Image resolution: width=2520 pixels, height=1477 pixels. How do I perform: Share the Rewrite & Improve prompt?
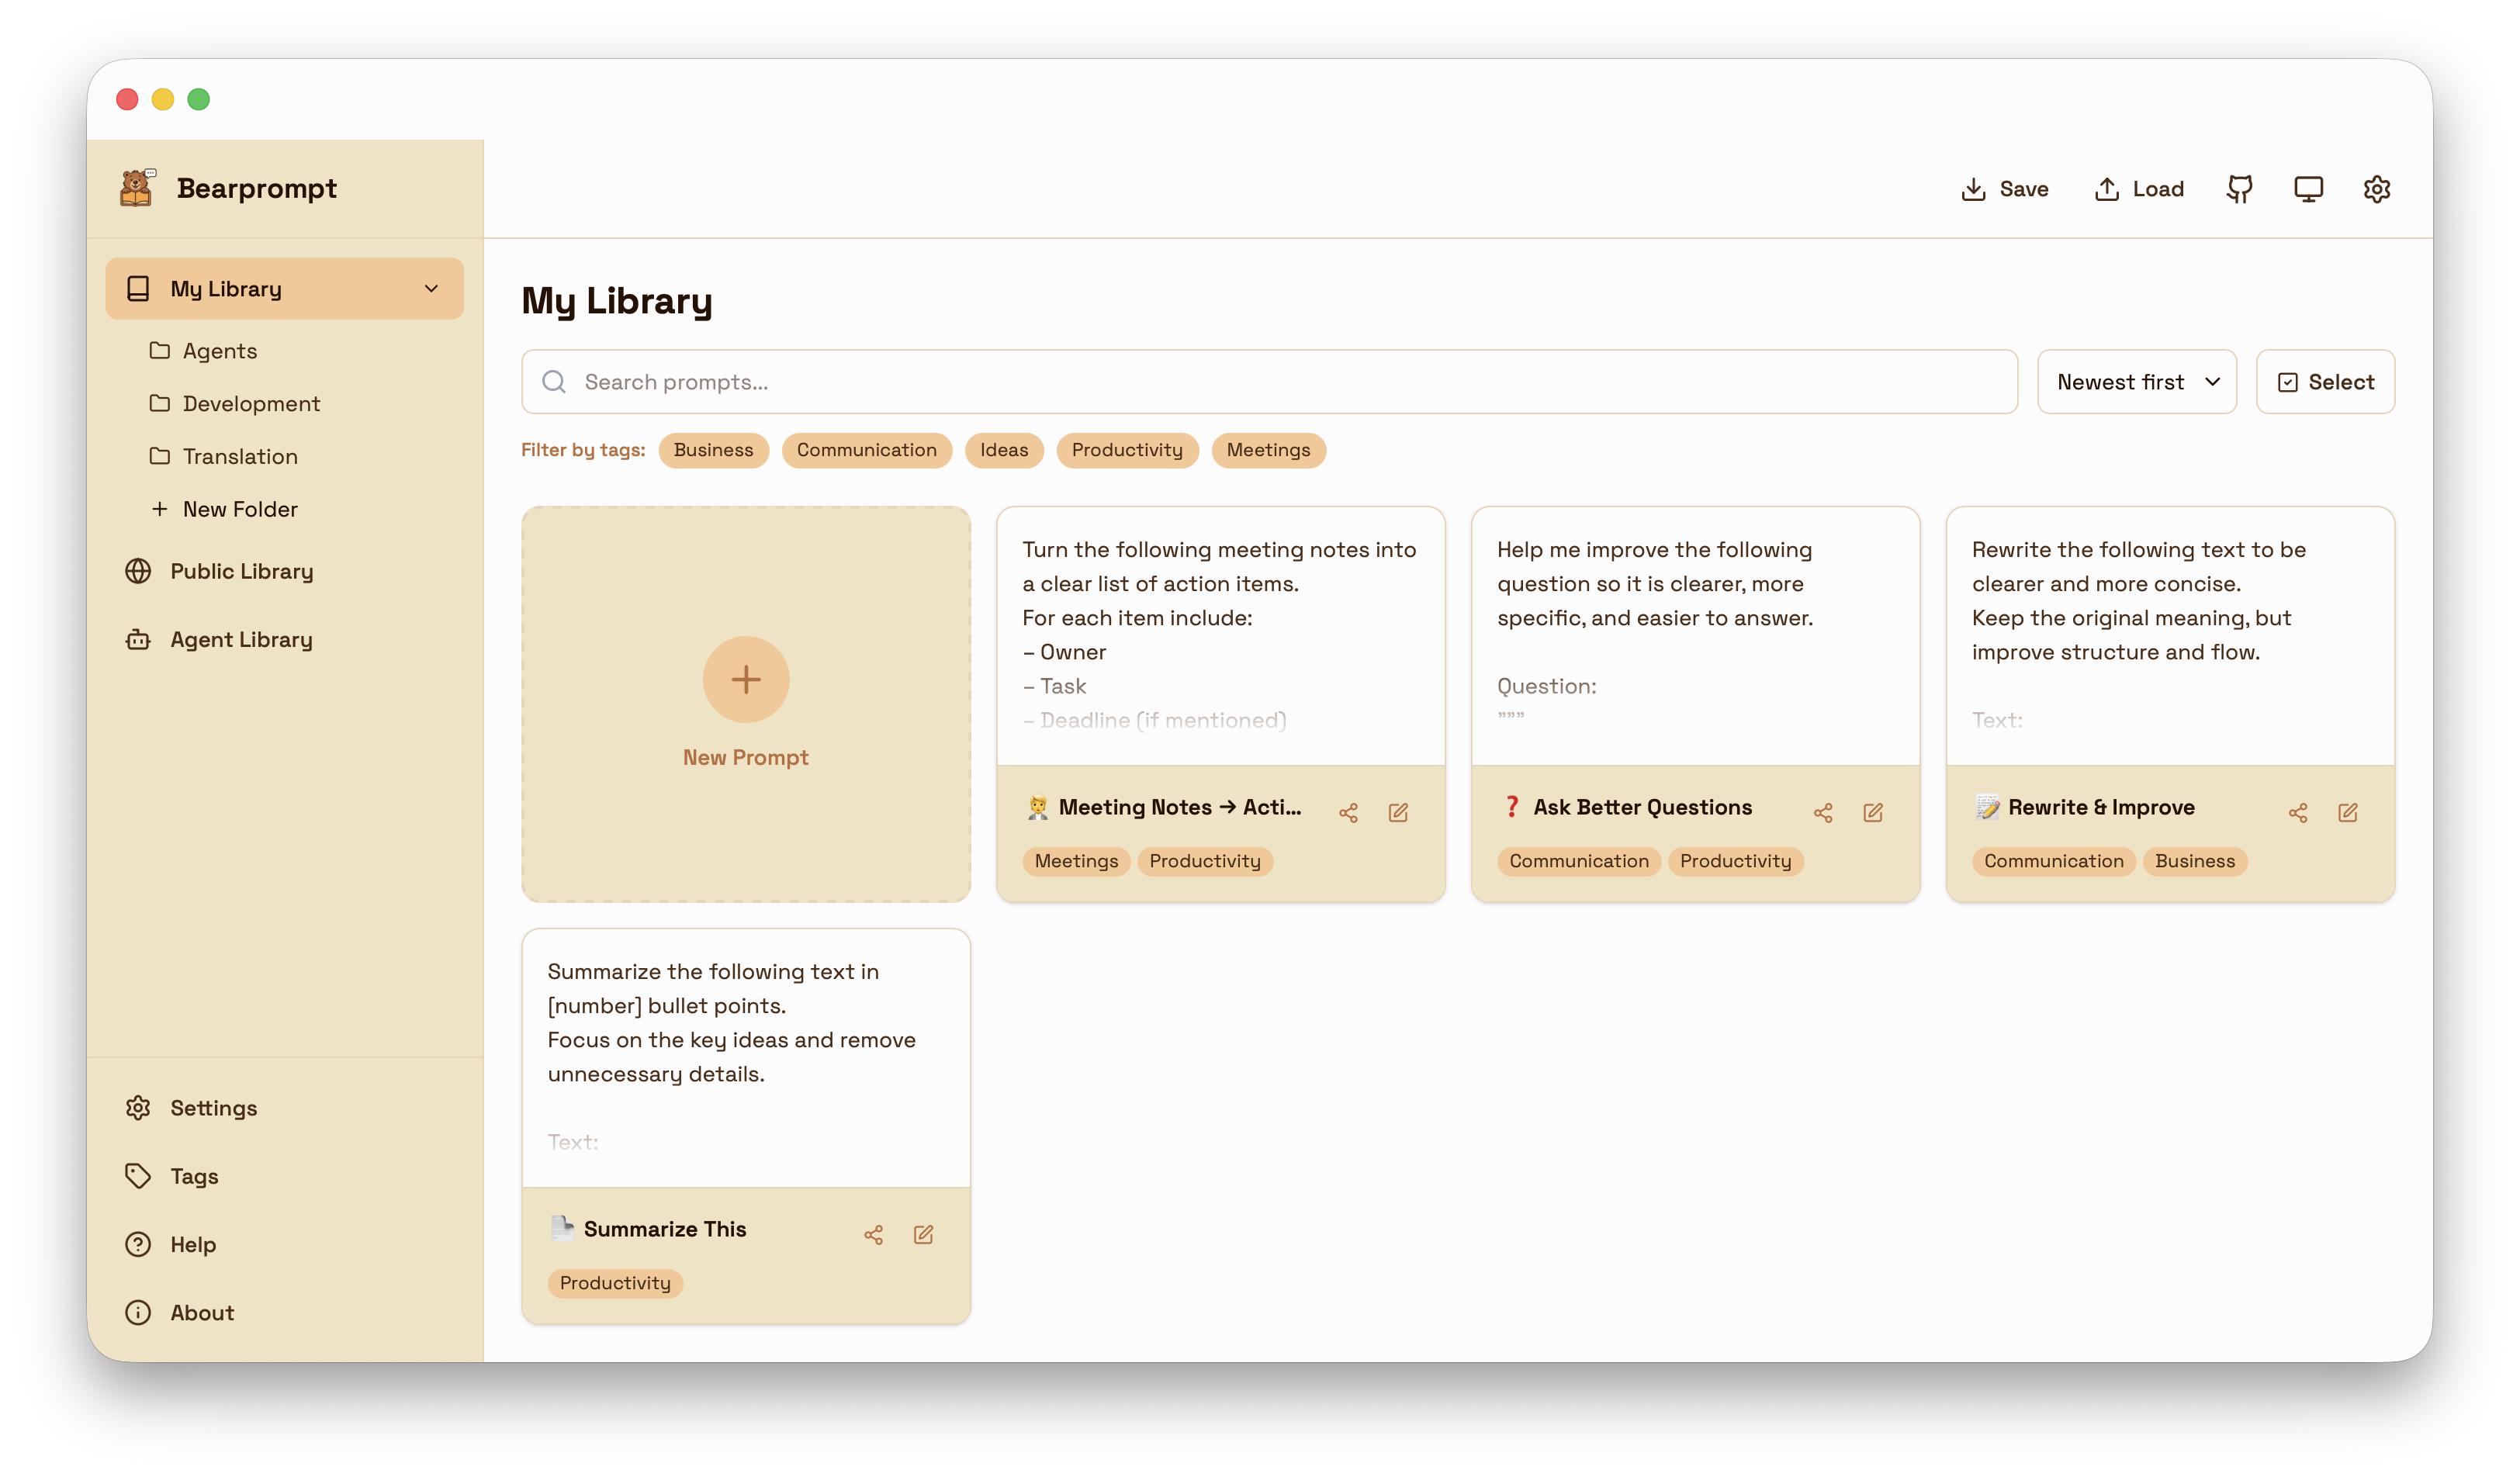[x=2297, y=812]
